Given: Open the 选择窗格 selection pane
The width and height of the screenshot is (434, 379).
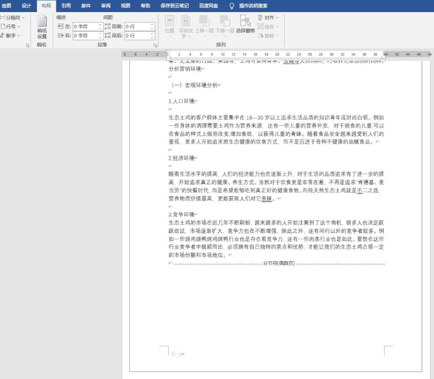Looking at the screenshot, I should 245,24.
